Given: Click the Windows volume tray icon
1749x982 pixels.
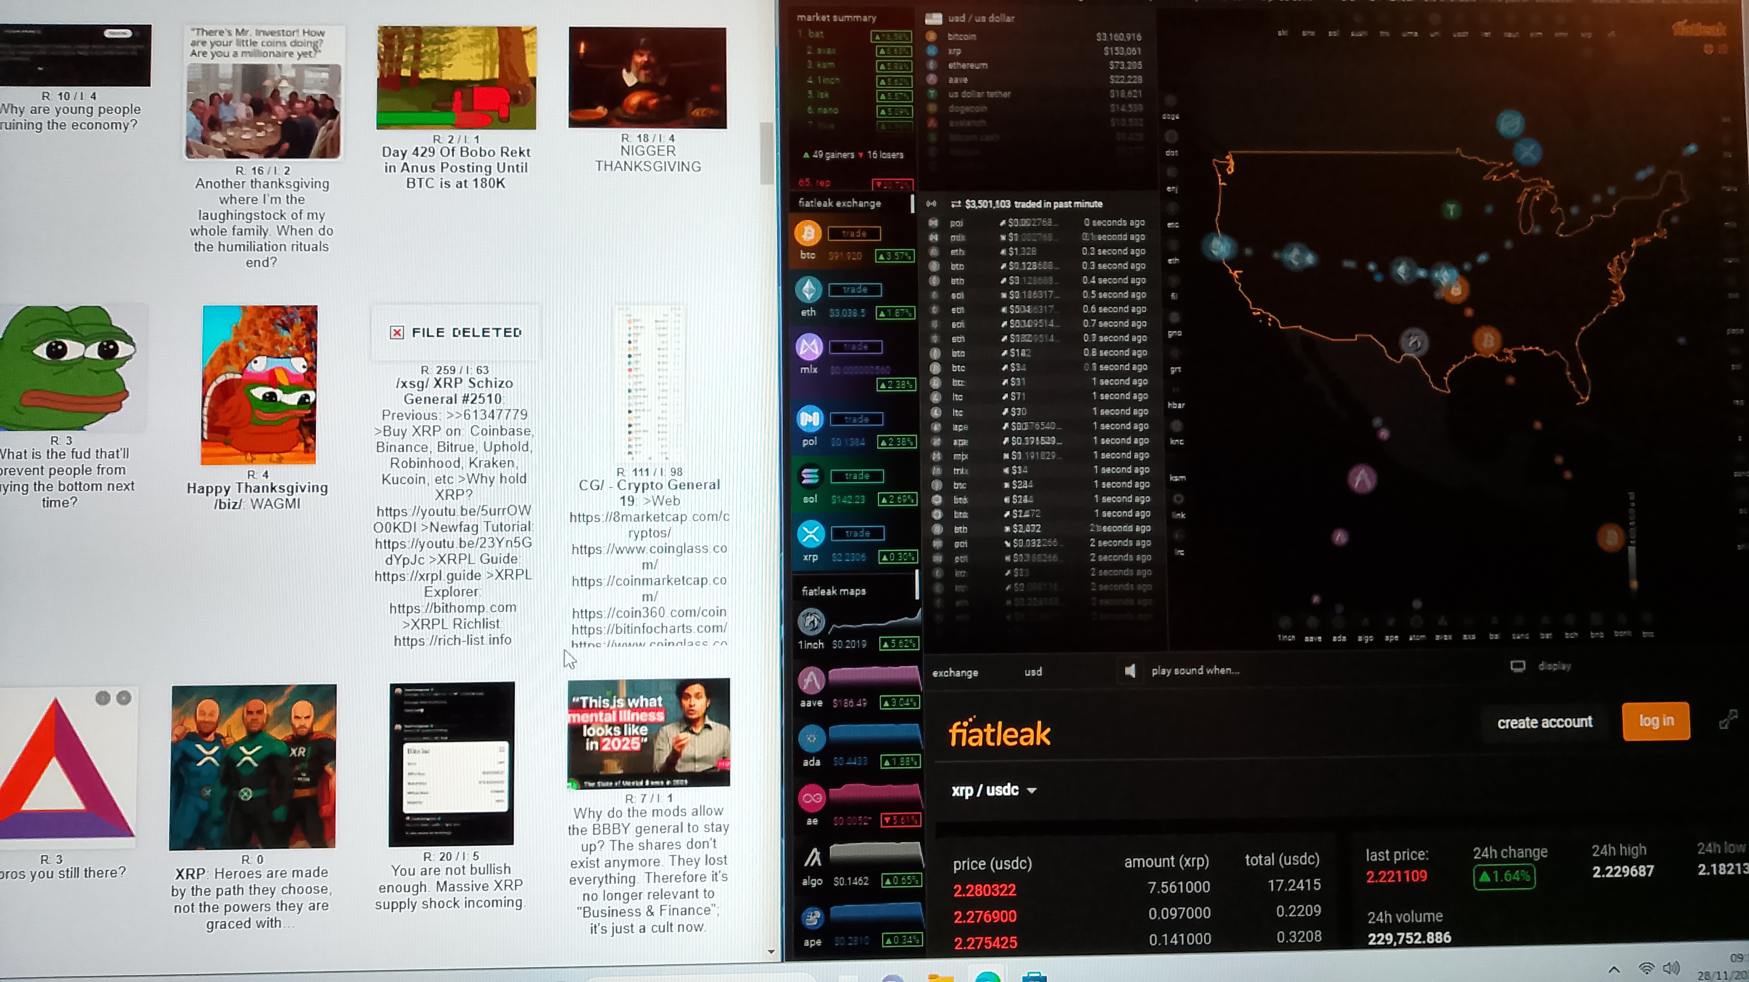Looking at the screenshot, I should (1671, 969).
